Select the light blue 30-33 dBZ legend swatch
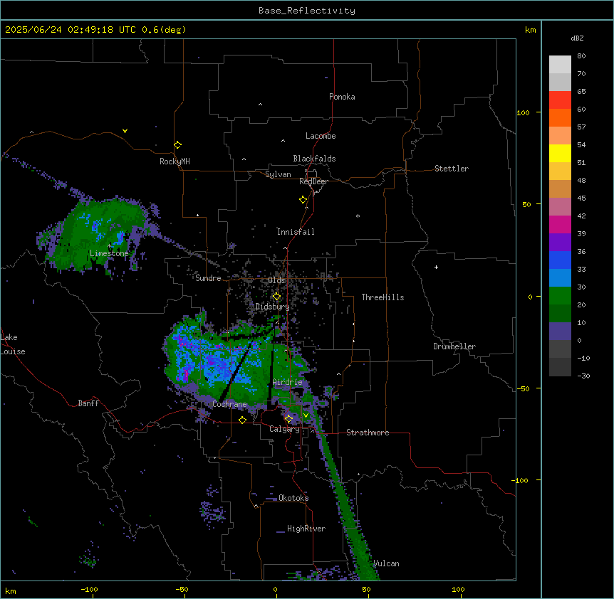 (560, 278)
